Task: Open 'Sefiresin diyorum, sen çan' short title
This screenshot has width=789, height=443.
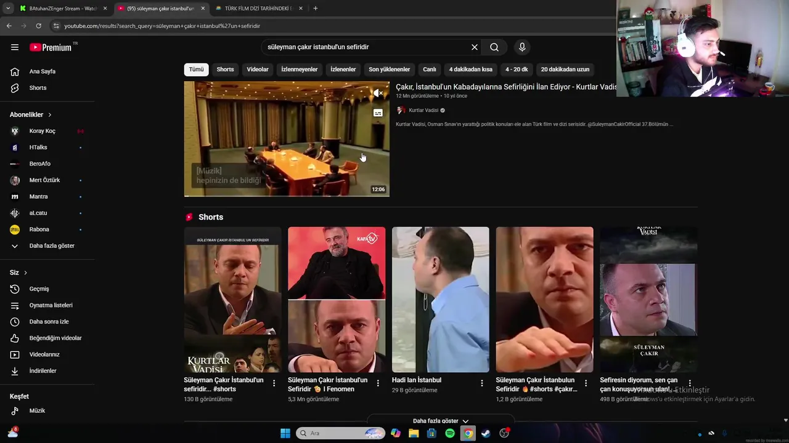Action: (x=639, y=385)
